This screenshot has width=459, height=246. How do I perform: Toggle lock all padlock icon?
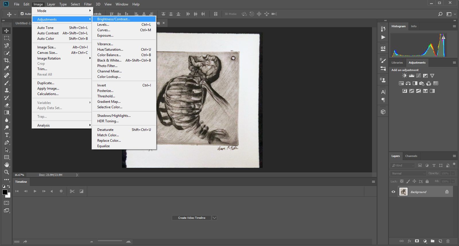tap(427, 181)
